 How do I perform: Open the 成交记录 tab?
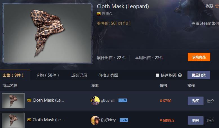click(79, 75)
